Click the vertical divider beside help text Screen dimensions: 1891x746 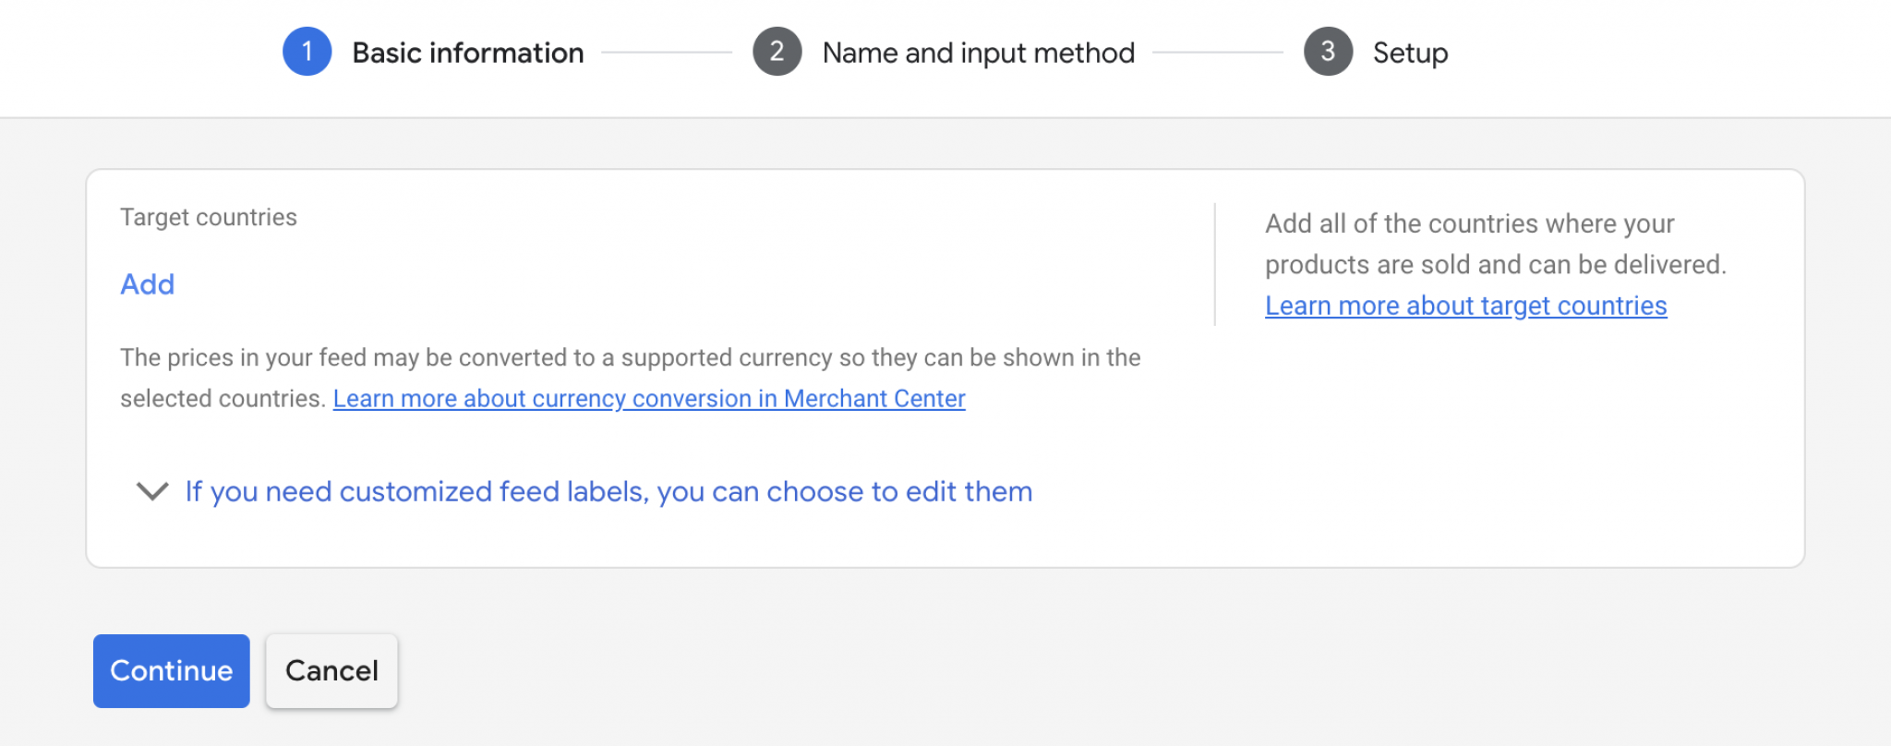(x=1215, y=264)
